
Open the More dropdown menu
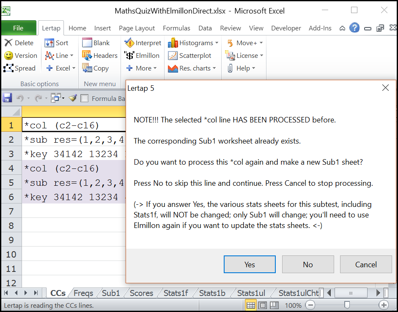pyautogui.click(x=142, y=68)
